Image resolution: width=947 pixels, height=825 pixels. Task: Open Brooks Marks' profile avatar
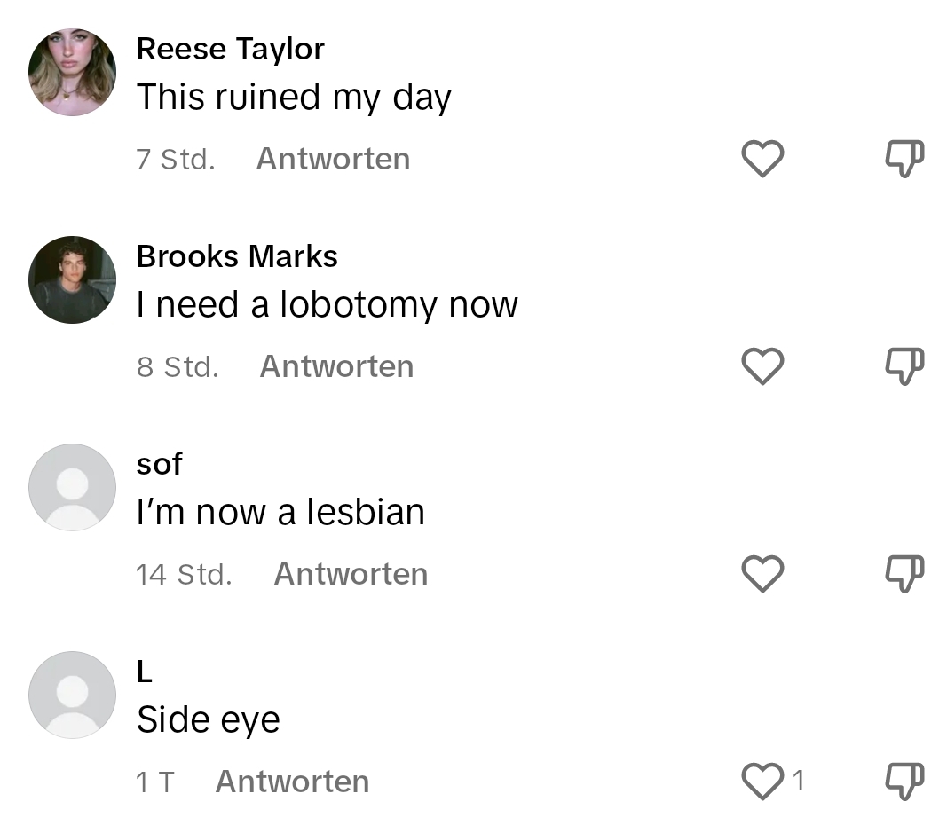pos(73,280)
